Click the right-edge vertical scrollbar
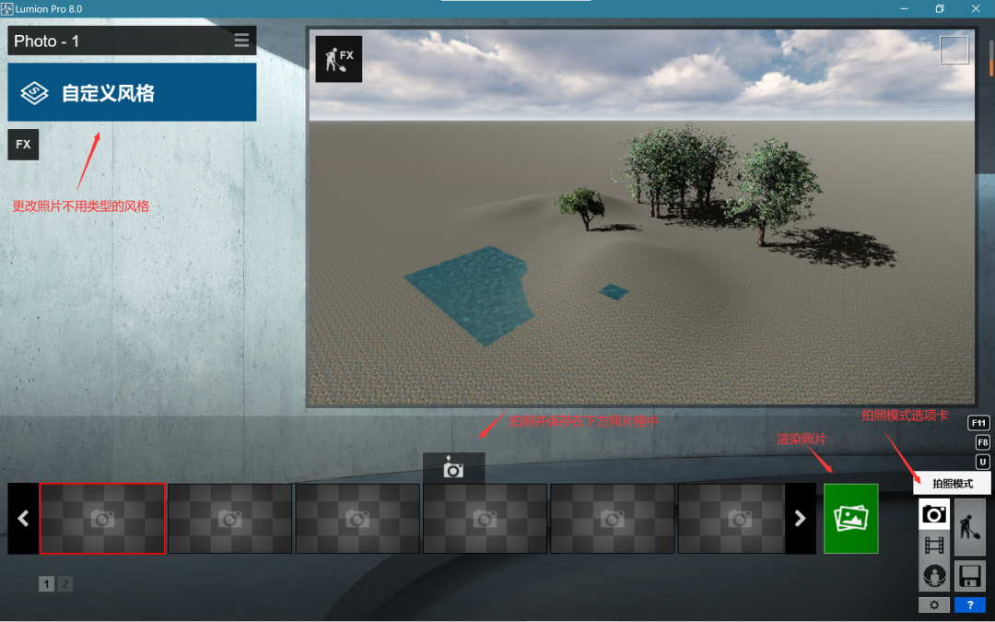This screenshot has width=995, height=622. click(x=991, y=58)
